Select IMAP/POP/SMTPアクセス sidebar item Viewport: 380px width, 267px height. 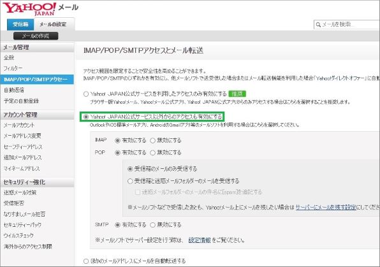37,79
